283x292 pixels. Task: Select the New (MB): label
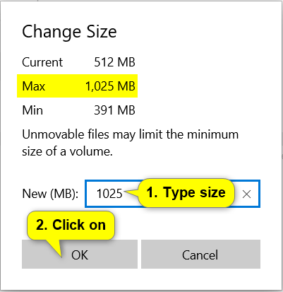(x=50, y=194)
